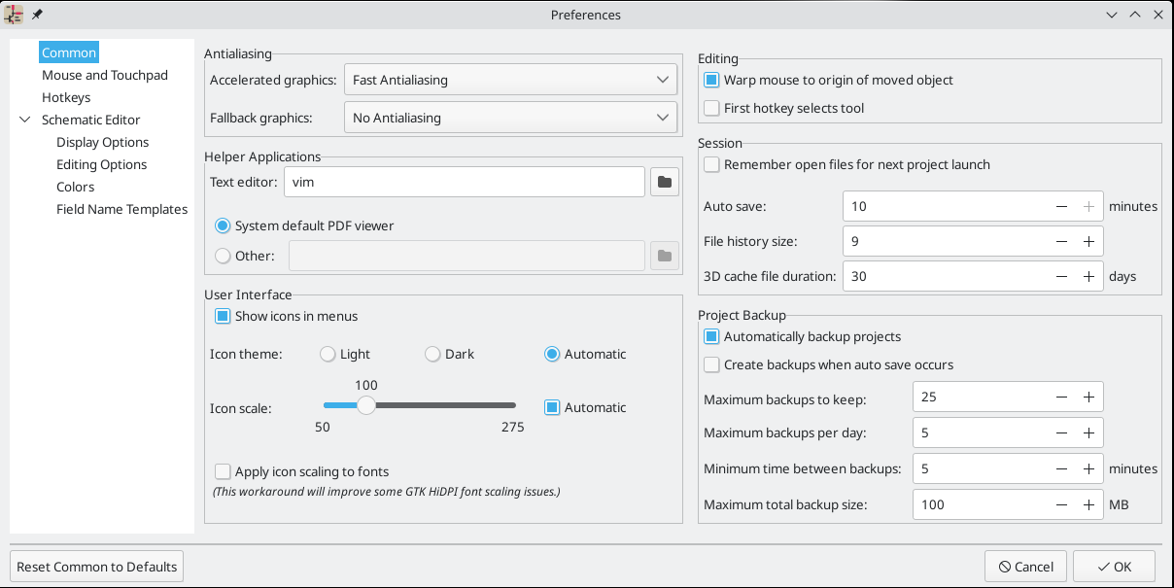Screen dimensions: 1174x588
Task: Increase Maximum total backup size value
Action: click(1089, 504)
